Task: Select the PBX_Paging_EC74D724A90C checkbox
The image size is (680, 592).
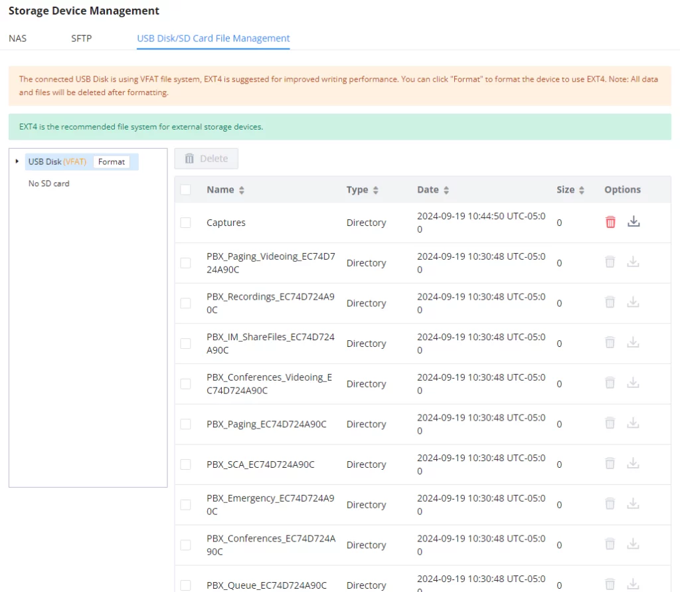Action: tap(186, 424)
